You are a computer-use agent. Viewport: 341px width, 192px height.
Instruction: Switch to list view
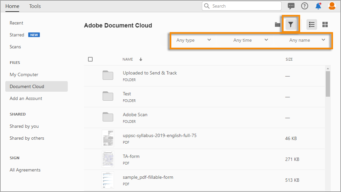pos(311,24)
